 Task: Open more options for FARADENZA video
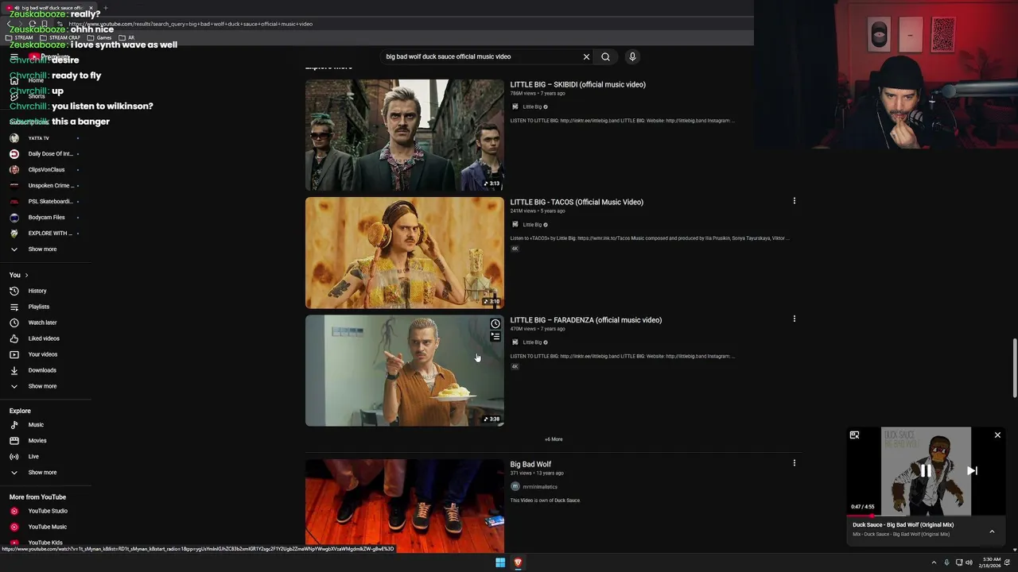(x=794, y=319)
